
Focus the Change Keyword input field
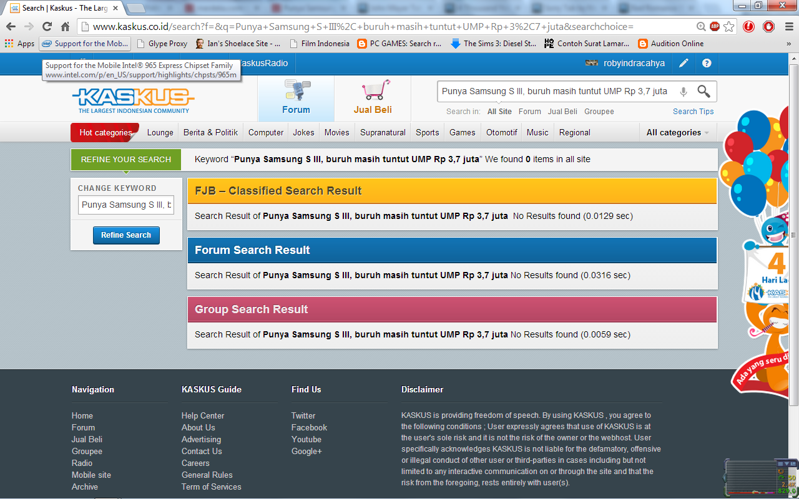point(126,205)
